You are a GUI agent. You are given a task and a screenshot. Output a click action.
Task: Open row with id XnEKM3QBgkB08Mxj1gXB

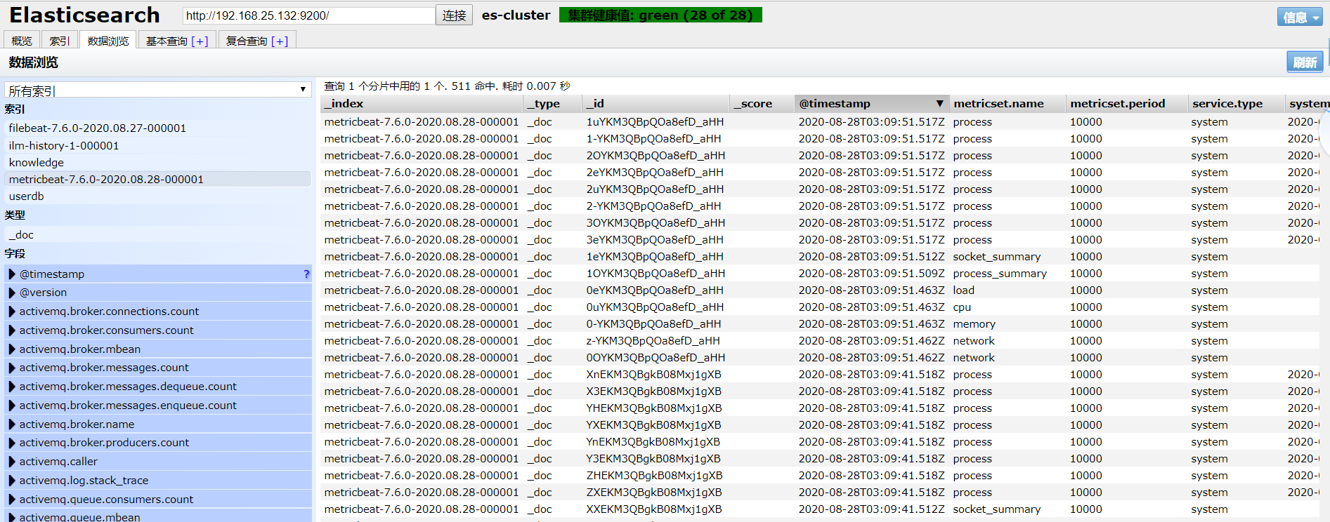pos(654,375)
